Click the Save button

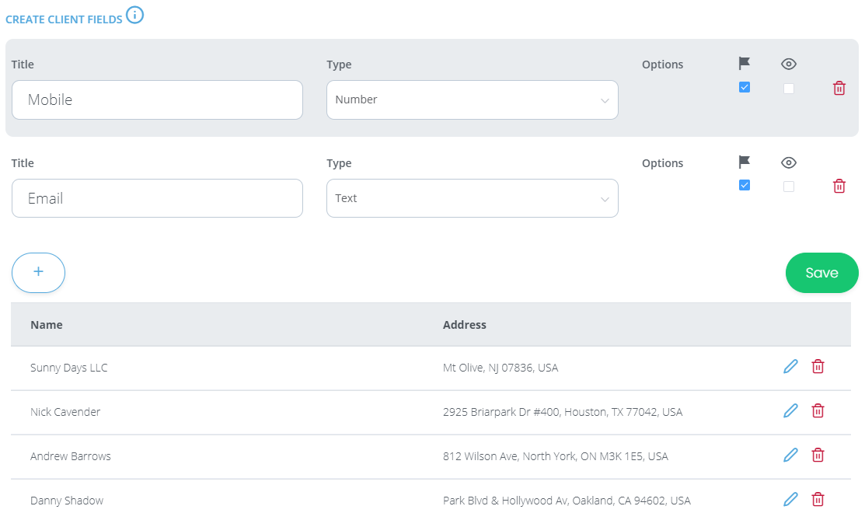(x=822, y=273)
